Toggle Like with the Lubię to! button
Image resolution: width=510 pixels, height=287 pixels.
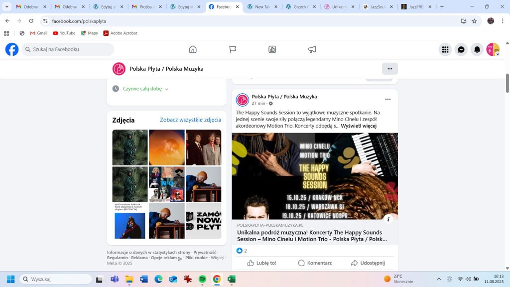tap(262, 263)
